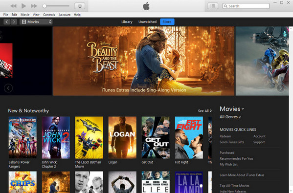Open the La La Land poster
The image size is (293, 193).
click(189, 182)
